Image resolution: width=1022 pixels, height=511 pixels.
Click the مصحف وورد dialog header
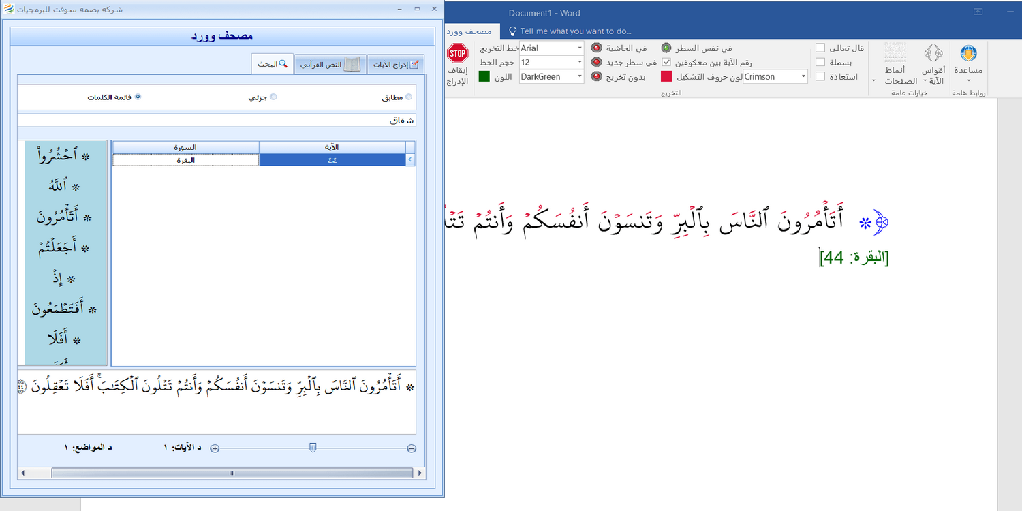click(x=222, y=36)
